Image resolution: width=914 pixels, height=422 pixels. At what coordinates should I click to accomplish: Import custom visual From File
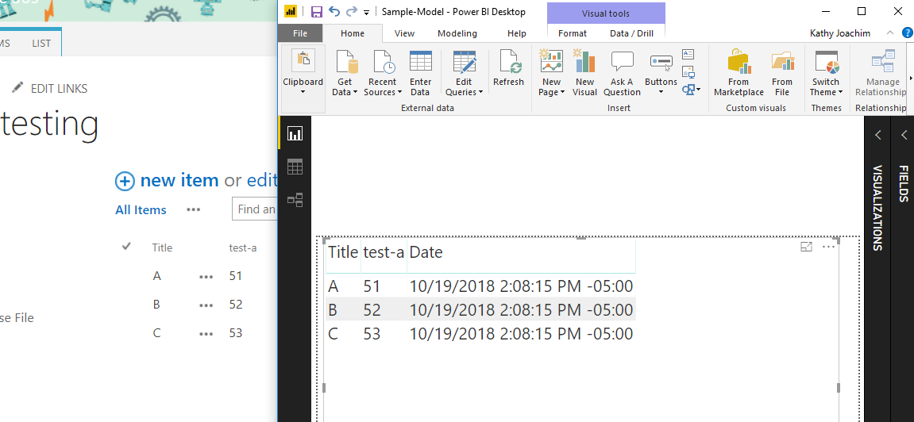pyautogui.click(x=782, y=73)
